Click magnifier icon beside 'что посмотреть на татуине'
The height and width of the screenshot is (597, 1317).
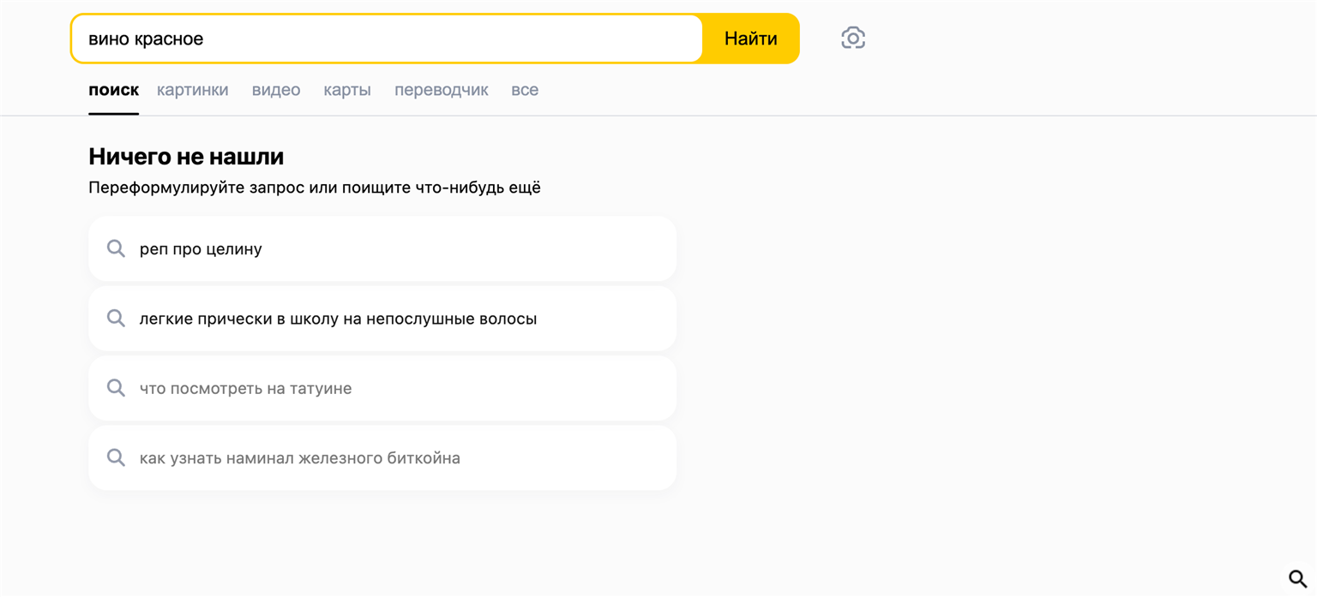tap(116, 388)
